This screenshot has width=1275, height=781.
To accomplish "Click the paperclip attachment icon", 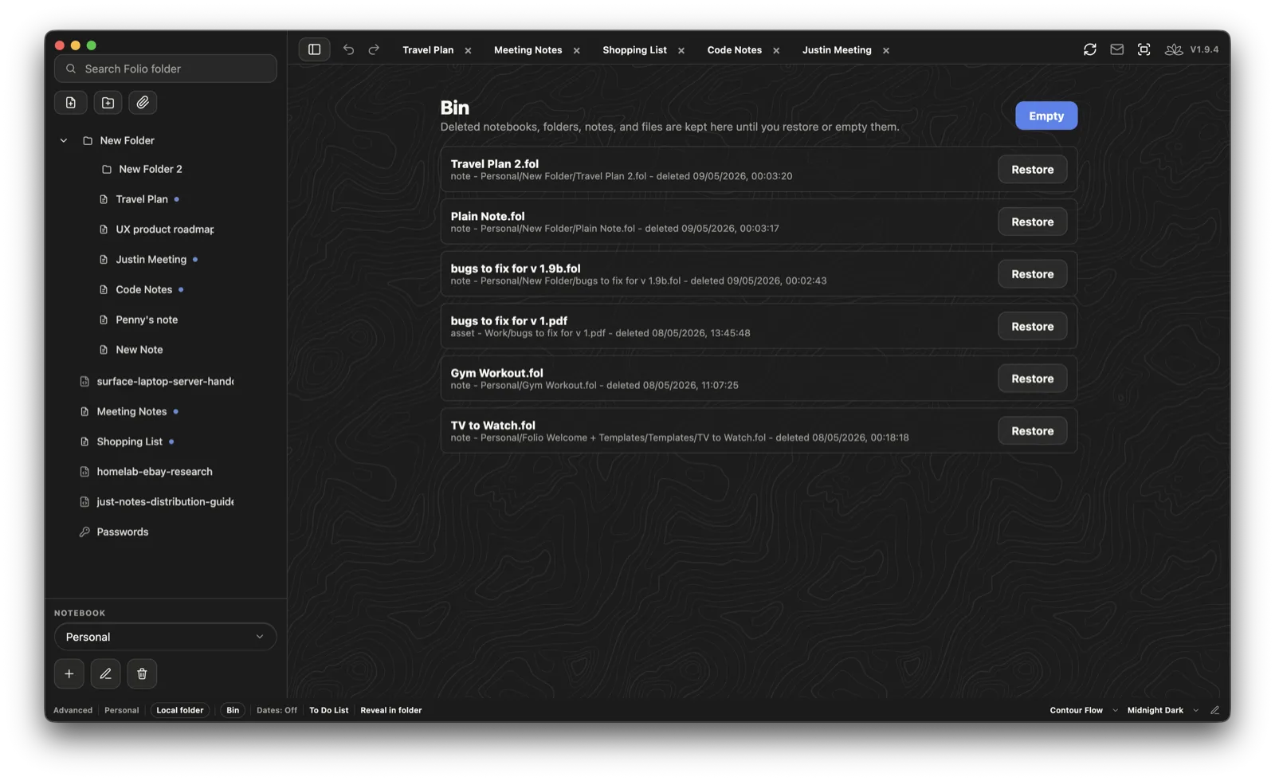I will [x=143, y=102].
